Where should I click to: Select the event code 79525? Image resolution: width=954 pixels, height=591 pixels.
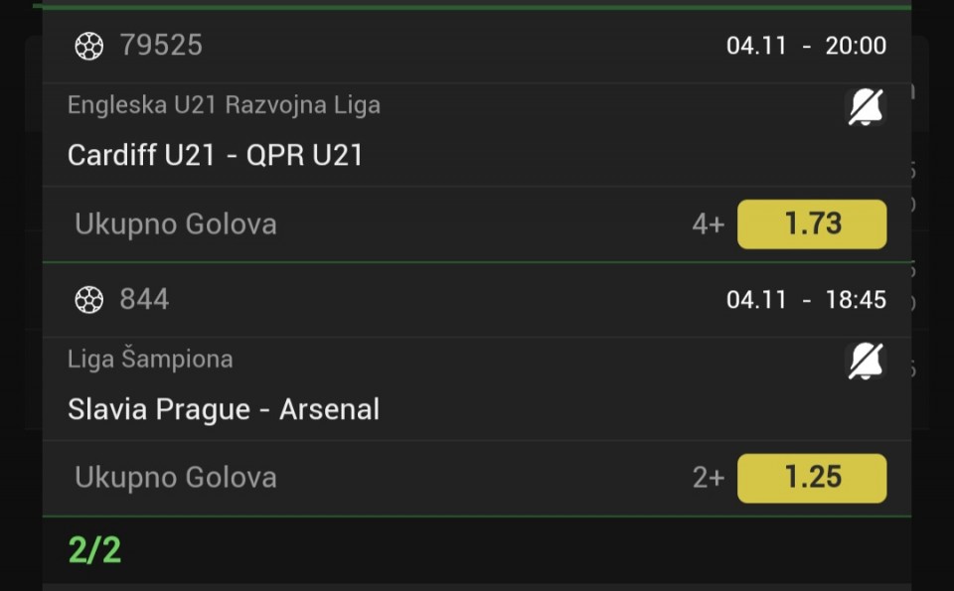pos(161,46)
